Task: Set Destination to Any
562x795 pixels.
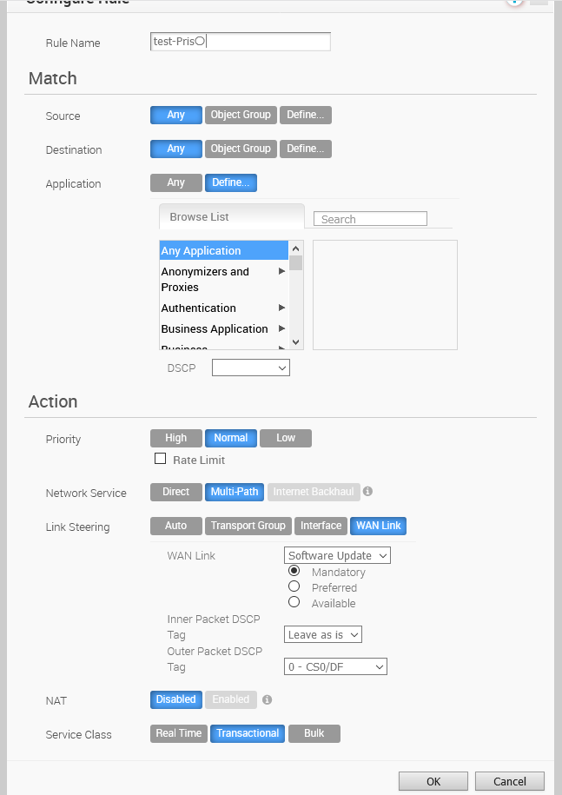Action: point(175,149)
